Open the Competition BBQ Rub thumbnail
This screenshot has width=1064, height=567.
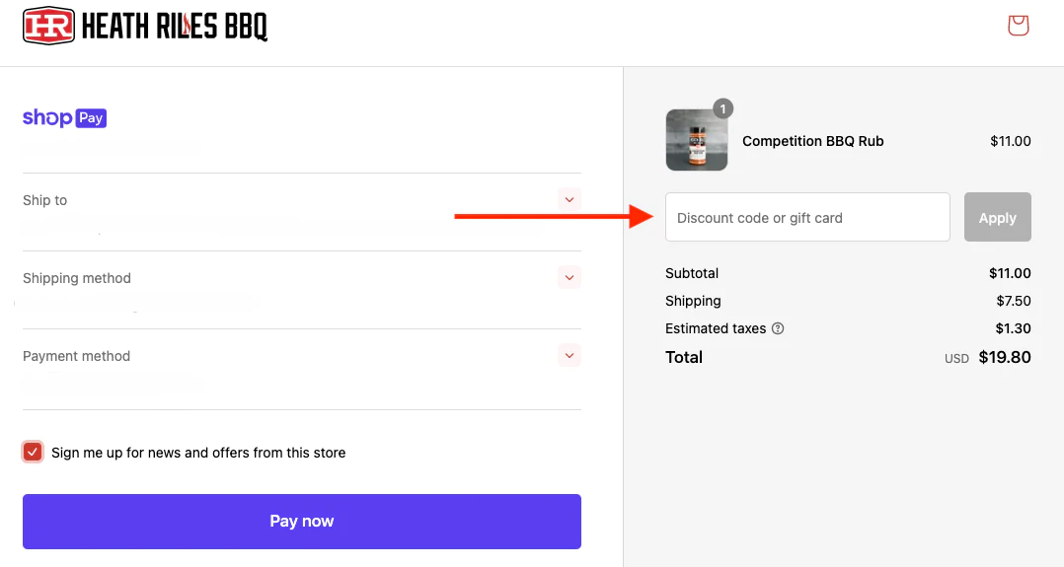click(x=697, y=140)
